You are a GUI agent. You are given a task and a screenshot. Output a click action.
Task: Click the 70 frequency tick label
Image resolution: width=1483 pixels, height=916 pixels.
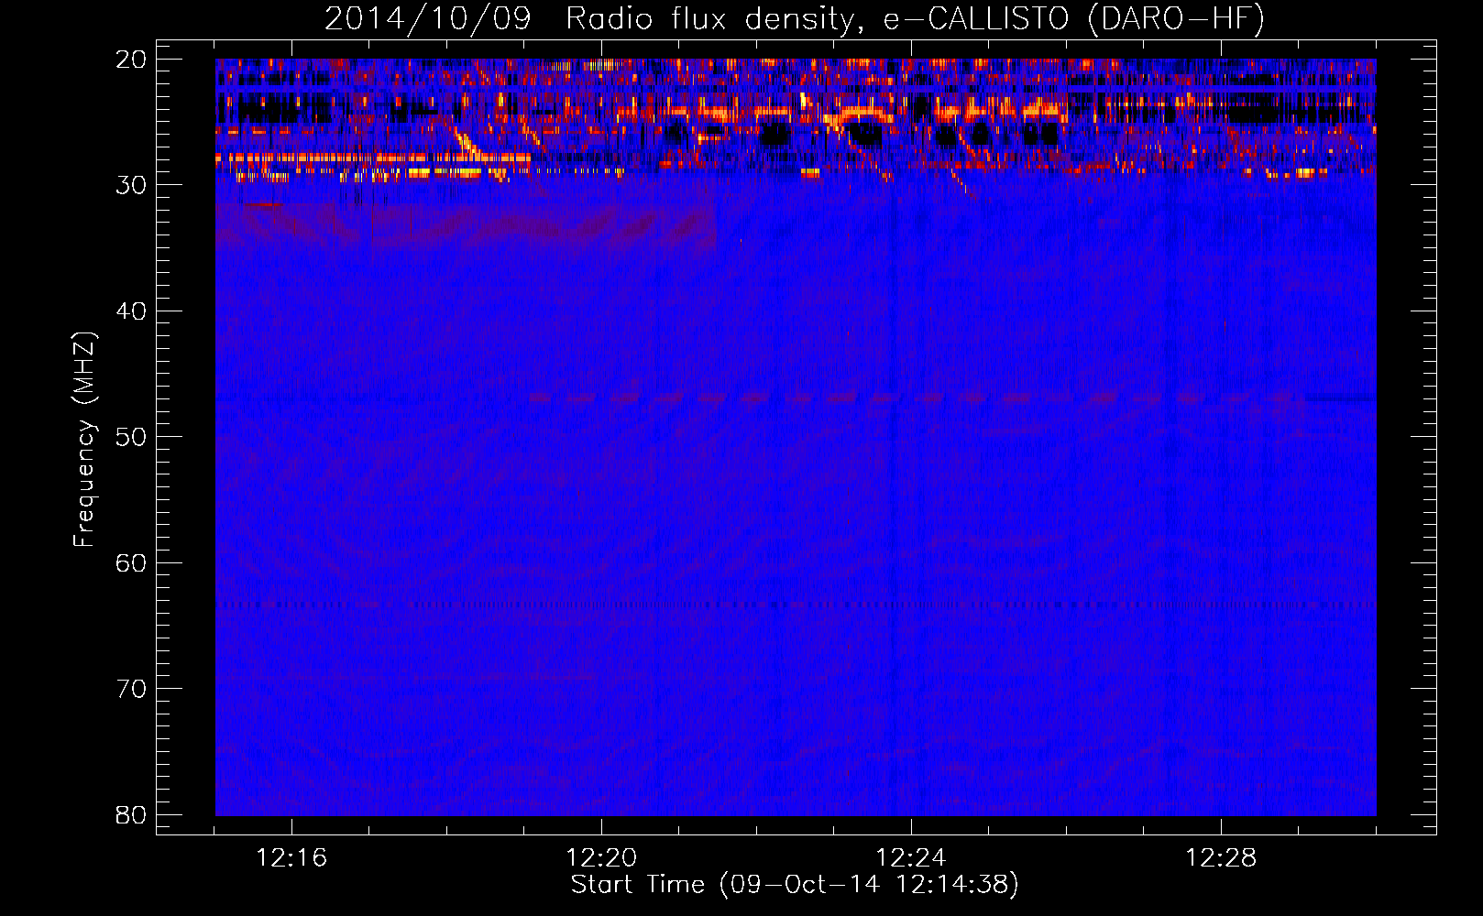coord(131,689)
